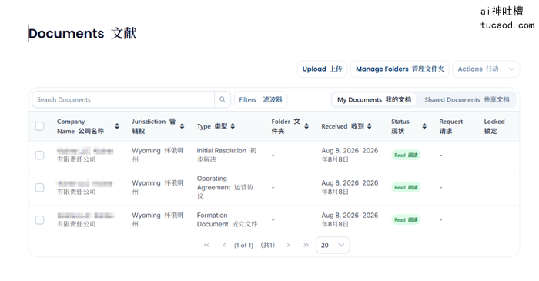Open the Filters button
The width and height of the screenshot is (539, 281).
(260, 99)
